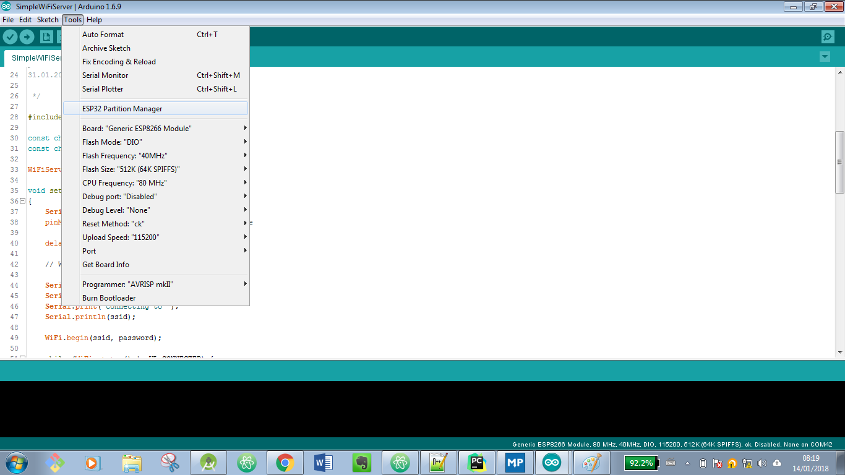Expand CPU Frequency "80 MHz" submenu
Viewport: 845px width, 475px height.
click(x=156, y=183)
